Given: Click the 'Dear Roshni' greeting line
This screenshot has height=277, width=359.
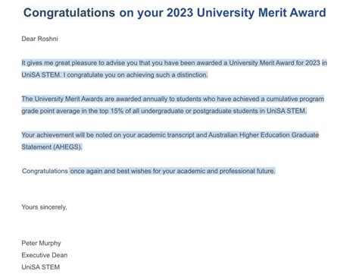Looking at the screenshot, I should 39,39.
